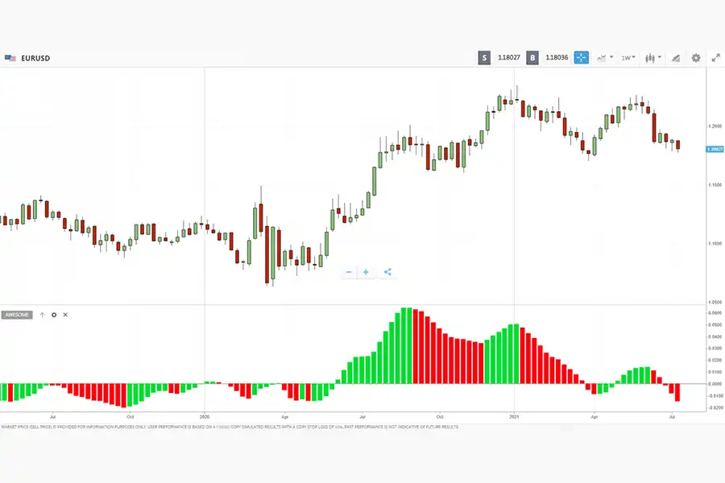Move Awesome indicator panel up arrow
This screenshot has width=725, height=483.
point(42,315)
